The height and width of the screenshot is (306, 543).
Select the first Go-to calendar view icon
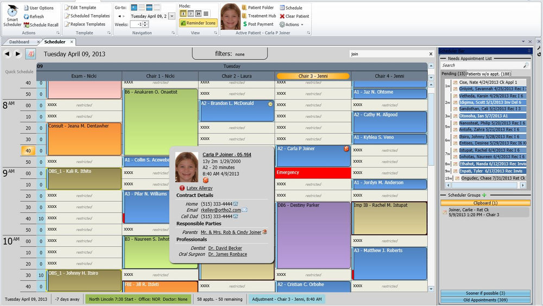click(134, 7)
